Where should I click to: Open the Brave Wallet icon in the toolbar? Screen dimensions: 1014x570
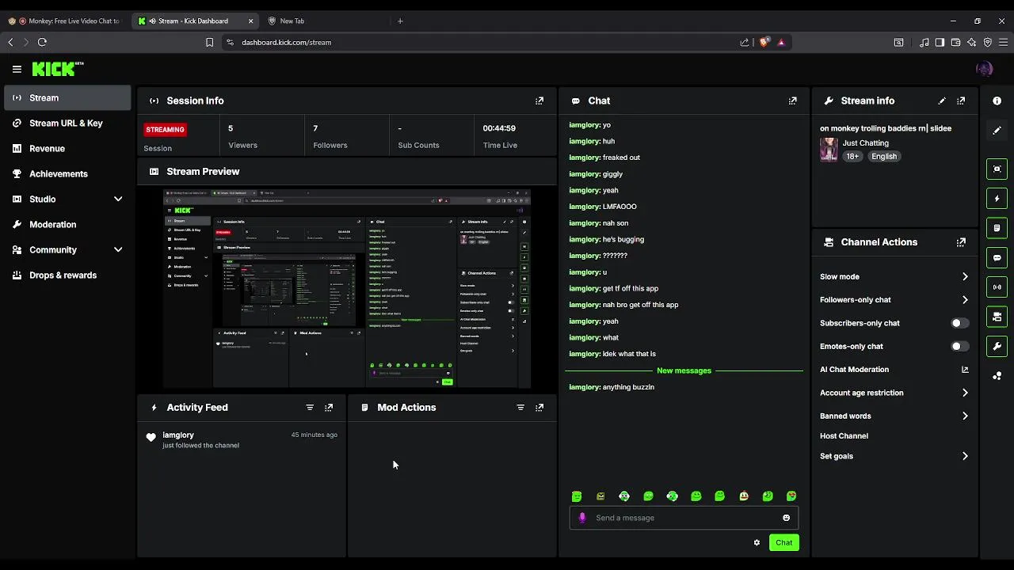[x=955, y=42]
